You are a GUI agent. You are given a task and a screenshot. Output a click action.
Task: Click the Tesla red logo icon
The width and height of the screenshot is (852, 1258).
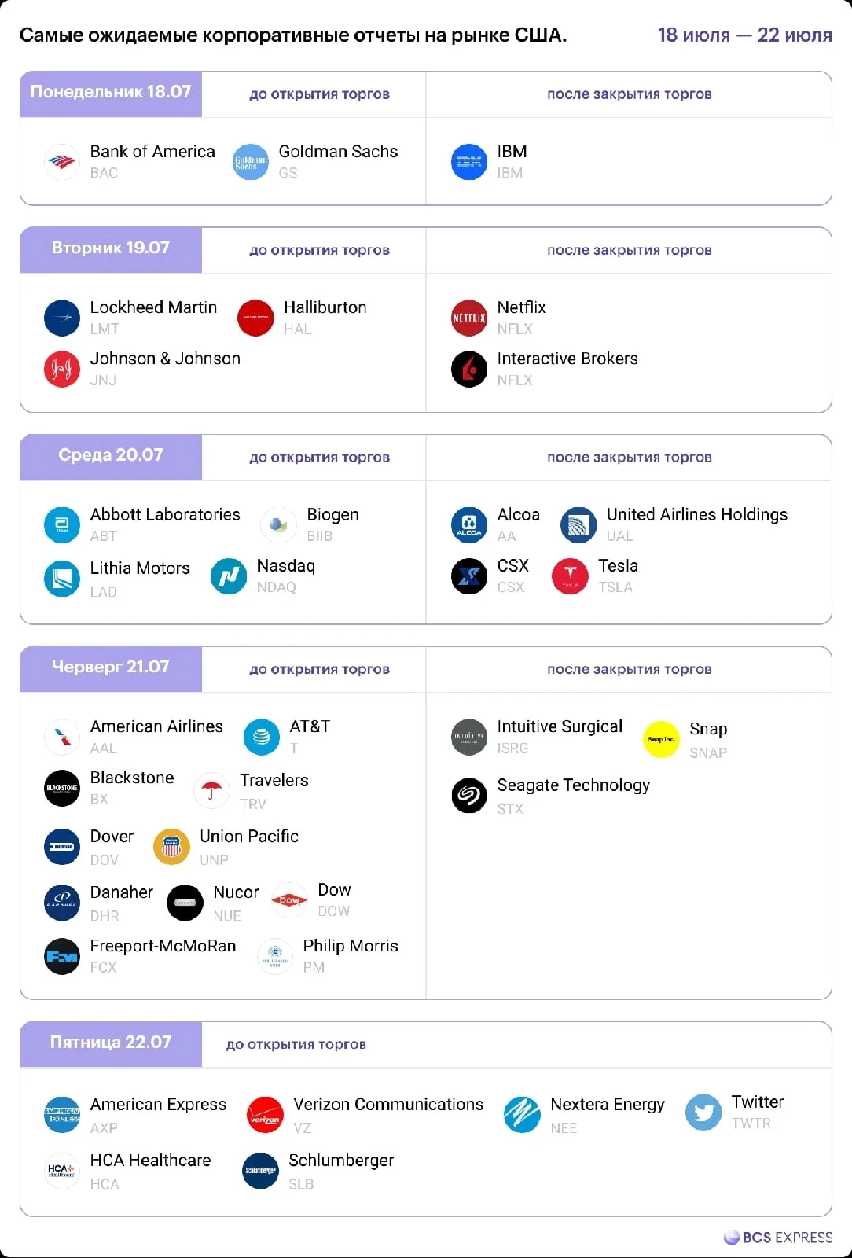[571, 576]
